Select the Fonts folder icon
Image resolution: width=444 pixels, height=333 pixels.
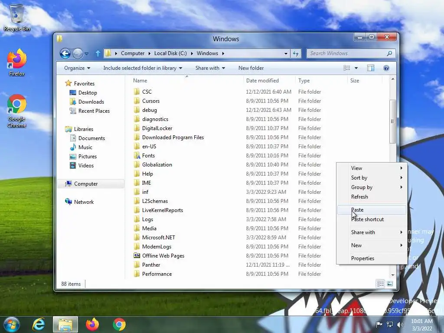click(137, 156)
